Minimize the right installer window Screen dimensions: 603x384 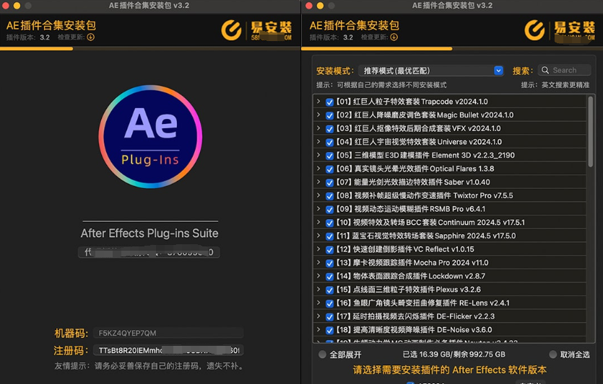coord(320,6)
